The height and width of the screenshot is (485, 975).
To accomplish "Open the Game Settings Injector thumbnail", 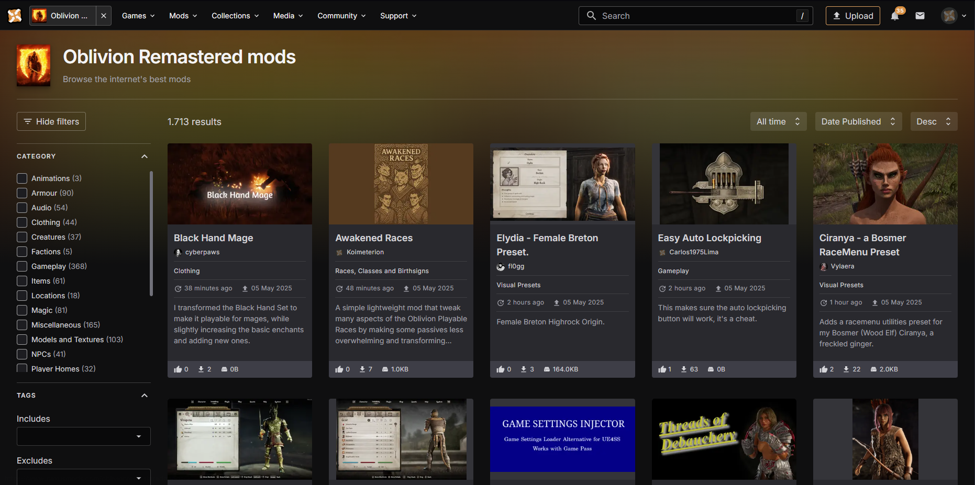I will click(x=562, y=439).
